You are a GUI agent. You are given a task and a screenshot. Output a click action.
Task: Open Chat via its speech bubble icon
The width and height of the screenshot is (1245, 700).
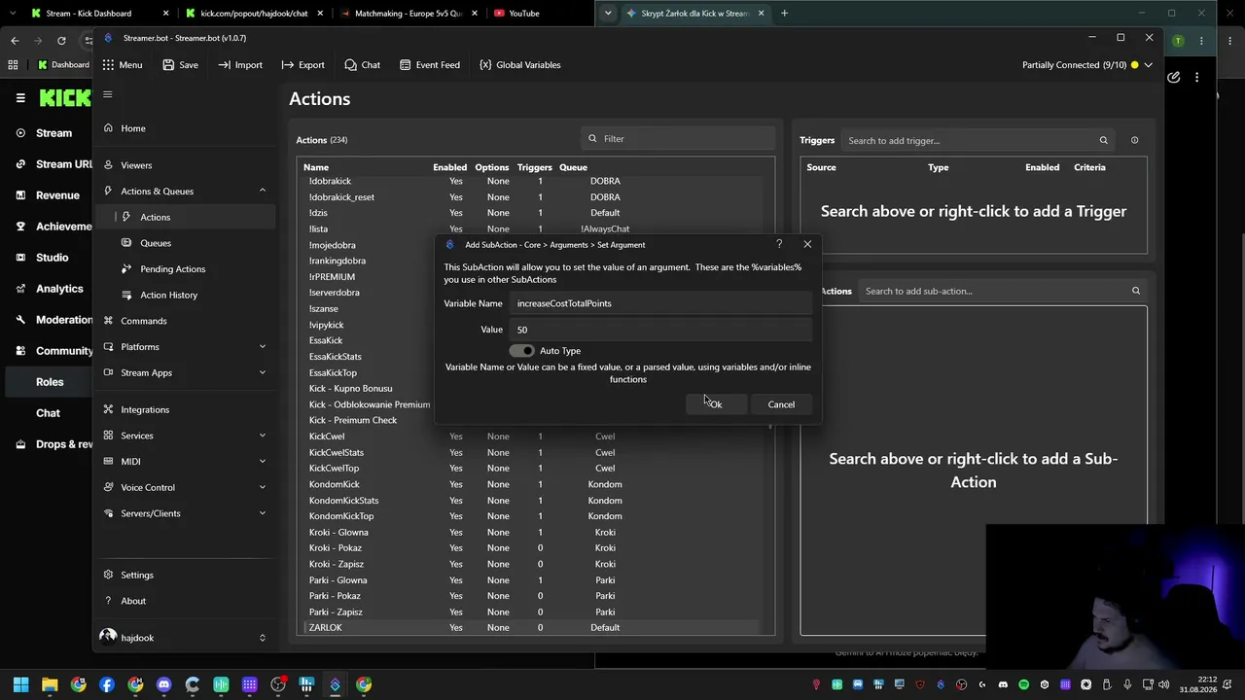(x=350, y=65)
